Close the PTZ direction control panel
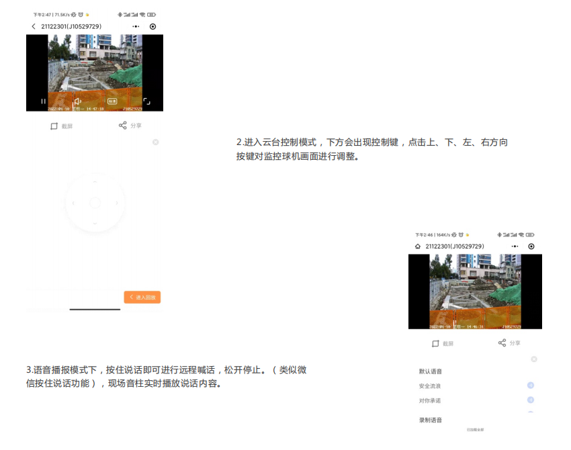571x450 pixels. point(155,142)
